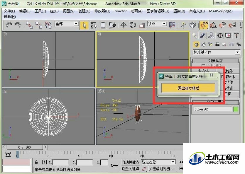Switch to the Motion command panel tab

point(220,35)
